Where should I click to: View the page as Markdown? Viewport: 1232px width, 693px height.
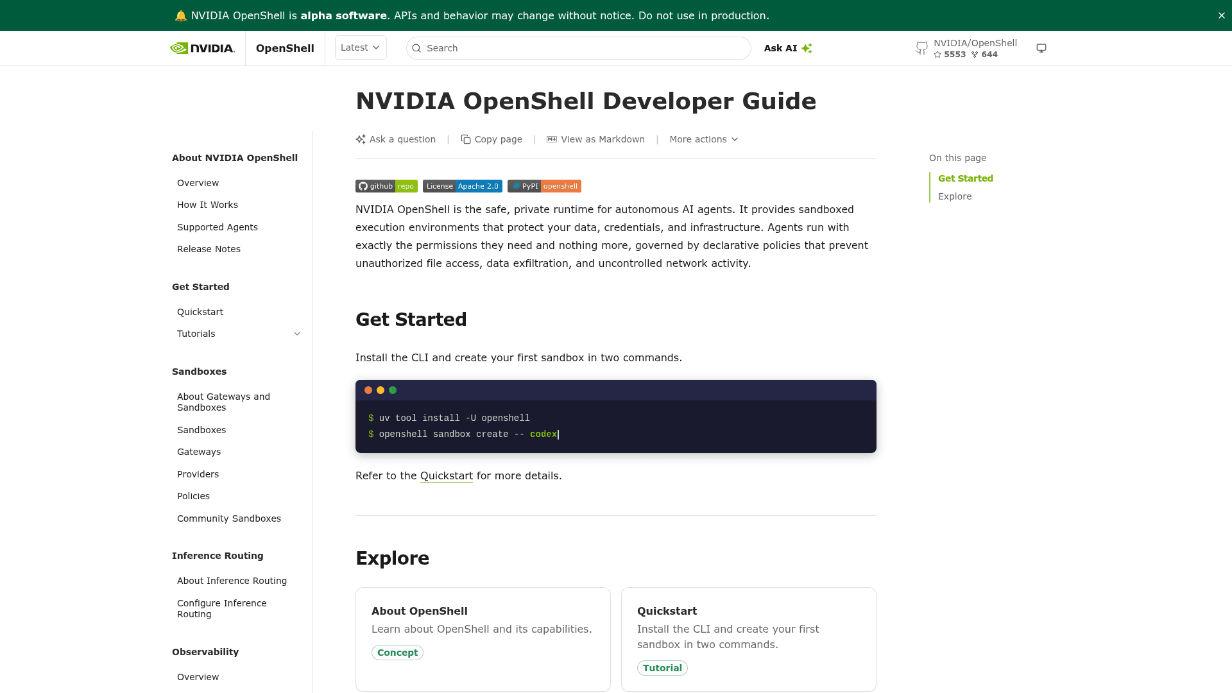[x=595, y=139]
